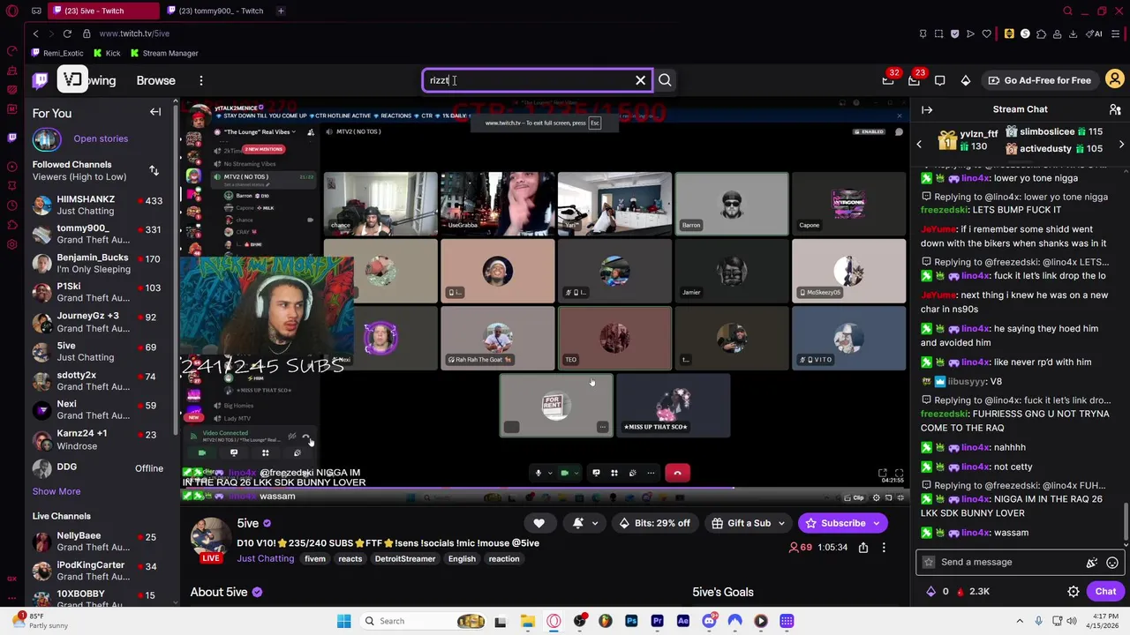Favorite the 5ive channel heart
This screenshot has height=635, width=1130.
click(539, 523)
